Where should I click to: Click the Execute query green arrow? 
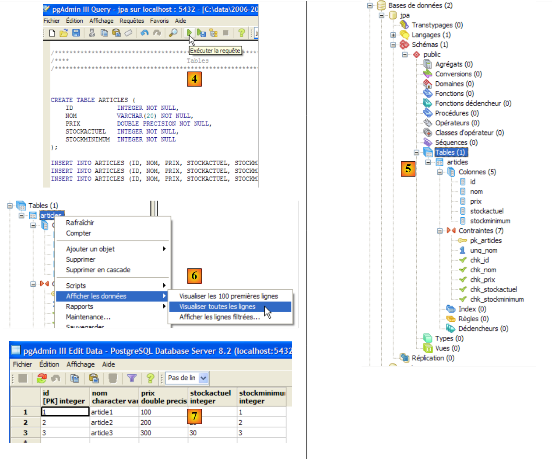(189, 33)
